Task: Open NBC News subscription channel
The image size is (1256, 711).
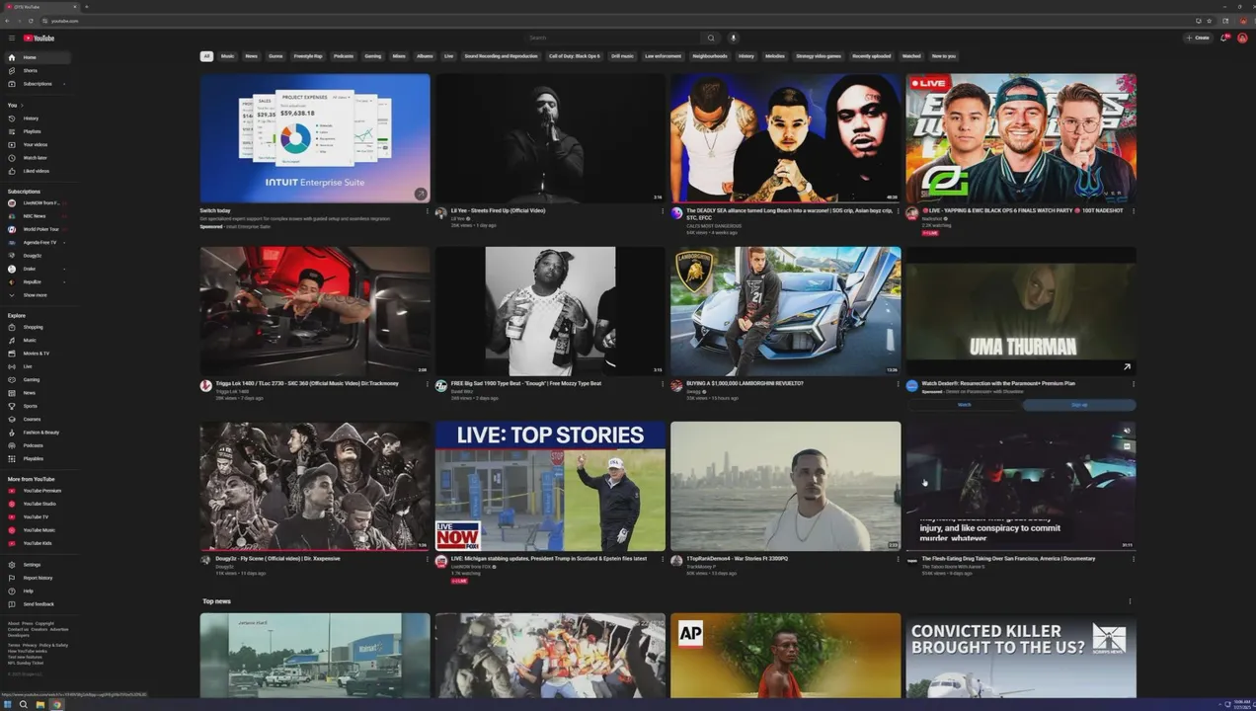Action: pos(38,216)
